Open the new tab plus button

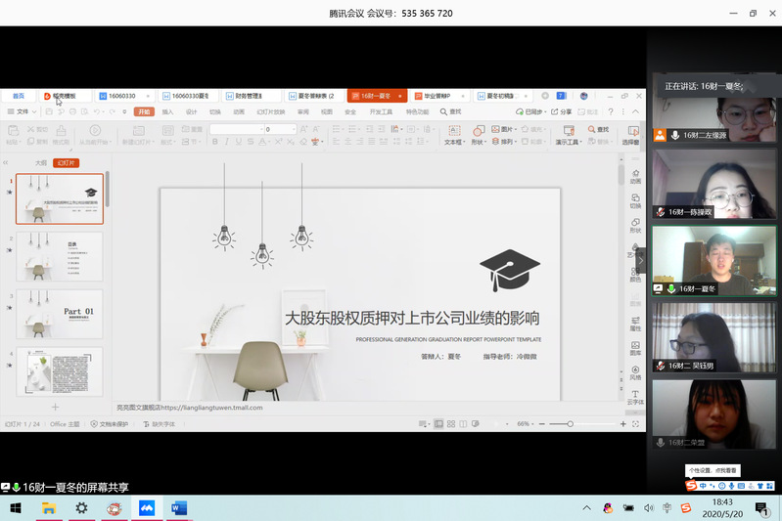(545, 96)
